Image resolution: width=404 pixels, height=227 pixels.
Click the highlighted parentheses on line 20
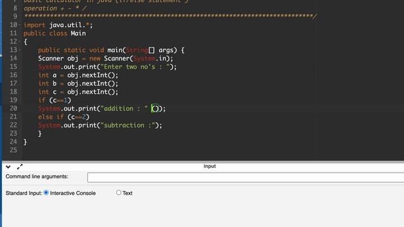(x=155, y=108)
